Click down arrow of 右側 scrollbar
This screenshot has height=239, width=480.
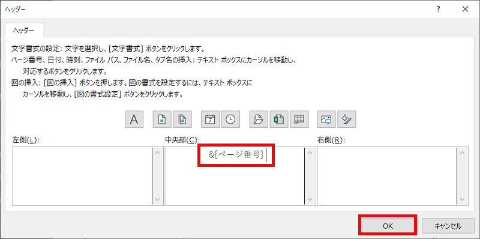(x=462, y=199)
